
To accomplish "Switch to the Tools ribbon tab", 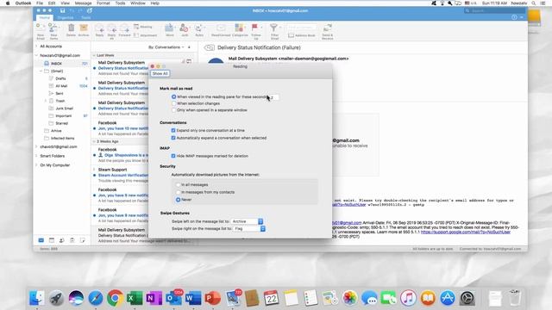I will [x=86, y=17].
